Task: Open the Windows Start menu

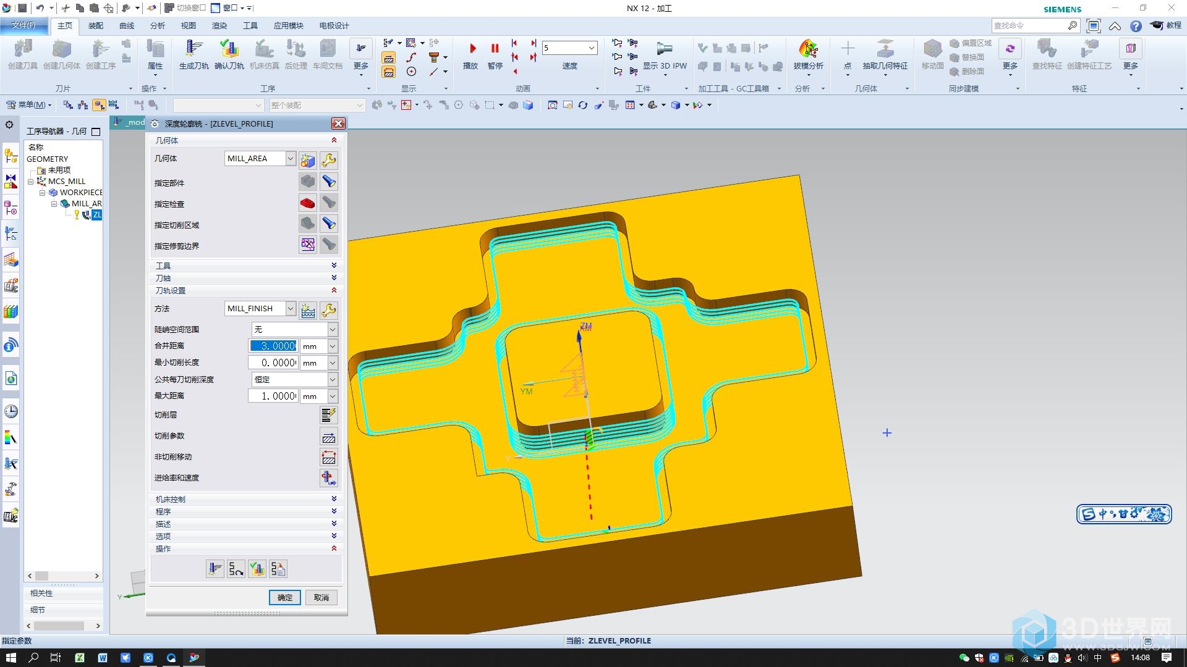Action: (x=11, y=658)
